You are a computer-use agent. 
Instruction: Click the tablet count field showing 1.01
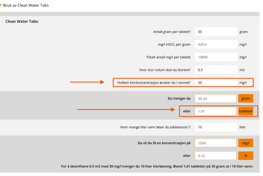(x=215, y=111)
